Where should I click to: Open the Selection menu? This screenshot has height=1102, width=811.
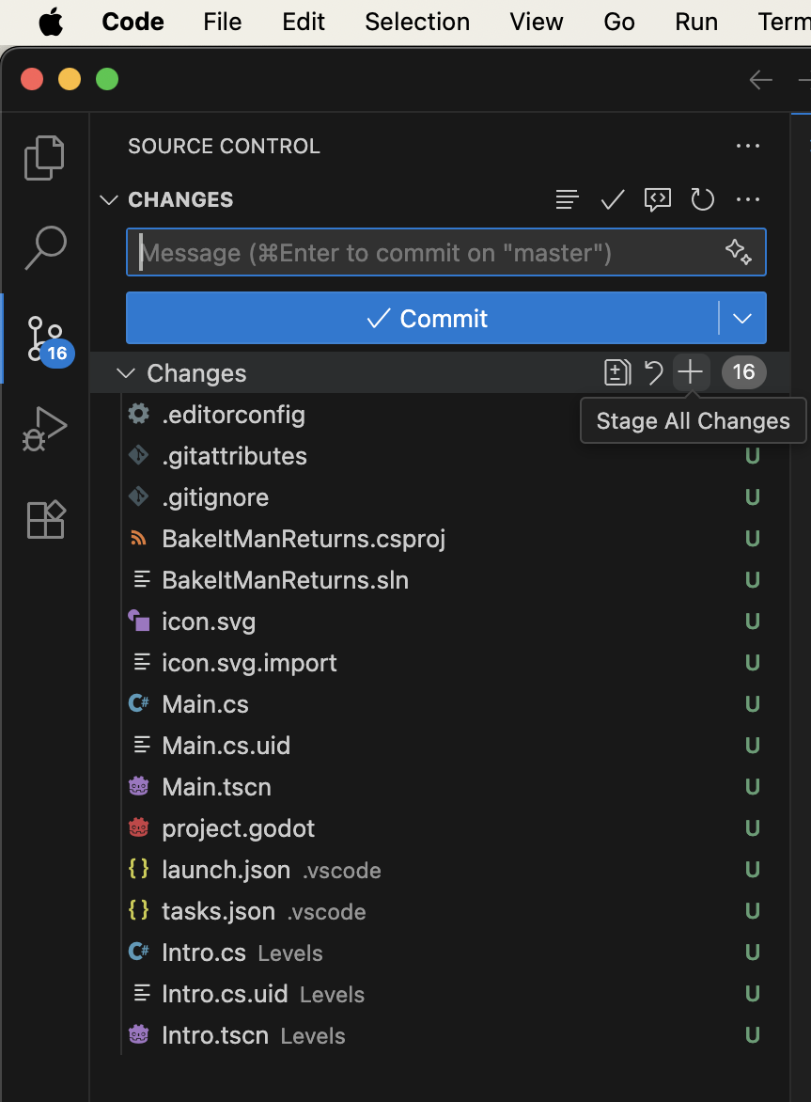coord(417,22)
